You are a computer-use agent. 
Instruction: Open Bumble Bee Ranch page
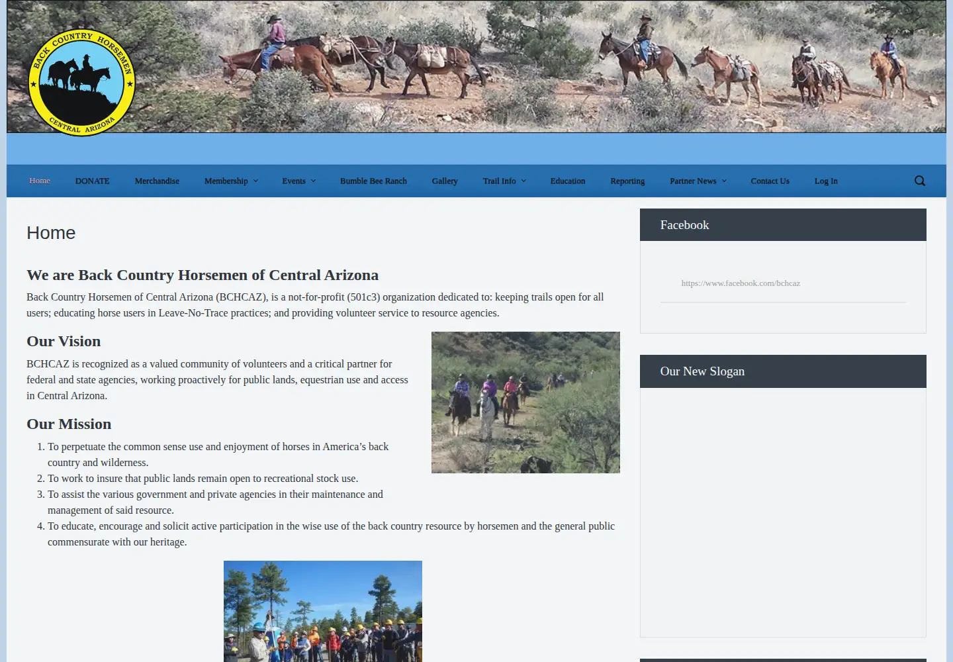click(x=373, y=181)
